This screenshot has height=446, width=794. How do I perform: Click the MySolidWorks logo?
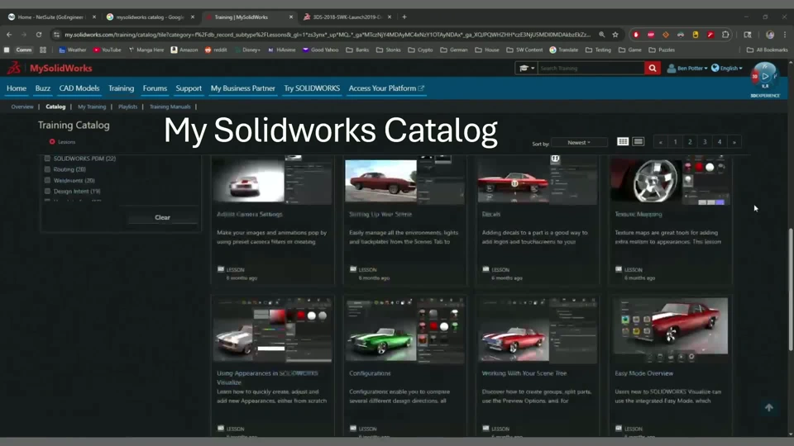[50, 69]
